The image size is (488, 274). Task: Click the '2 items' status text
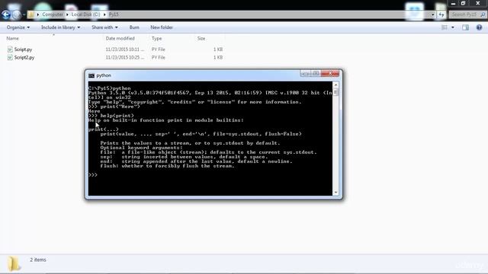(x=38, y=260)
